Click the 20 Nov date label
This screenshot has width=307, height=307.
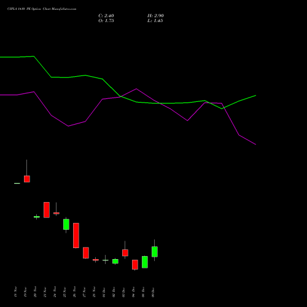(x=35, y=292)
